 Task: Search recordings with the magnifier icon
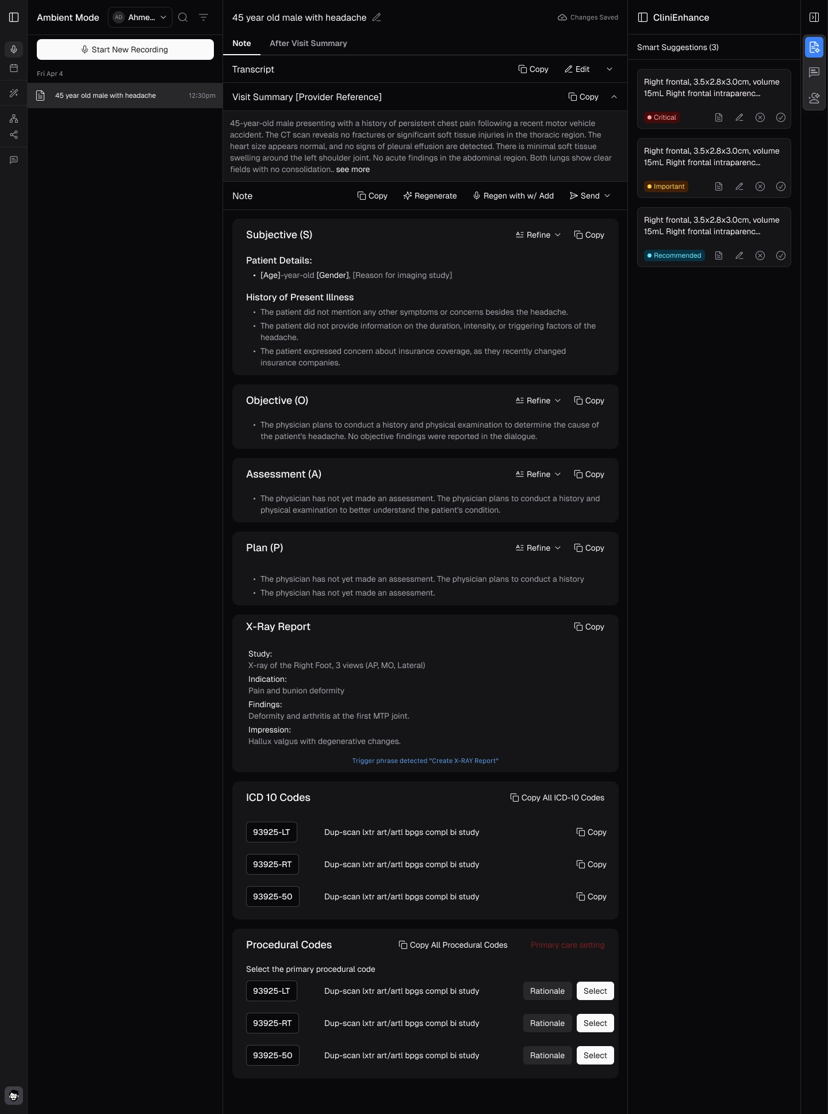click(183, 17)
